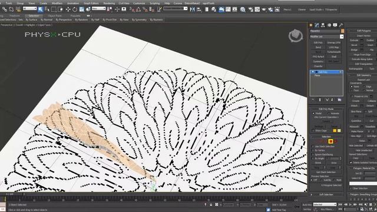
Task: Open the Selected key filter dropdown
Action: point(325,204)
